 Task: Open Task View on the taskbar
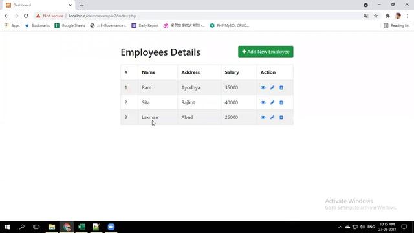(36, 227)
